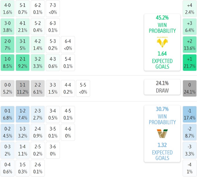Pick the 1-2 score cell at 7.4%

23,114
